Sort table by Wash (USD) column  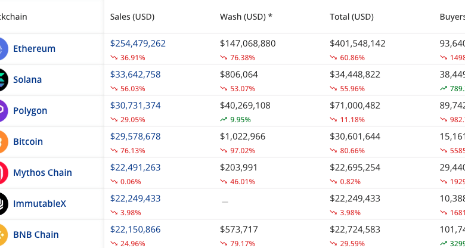tap(246, 17)
